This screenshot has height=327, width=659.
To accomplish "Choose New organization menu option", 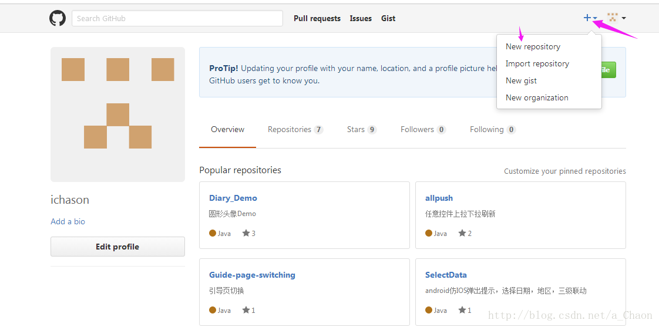I will pyautogui.click(x=537, y=97).
